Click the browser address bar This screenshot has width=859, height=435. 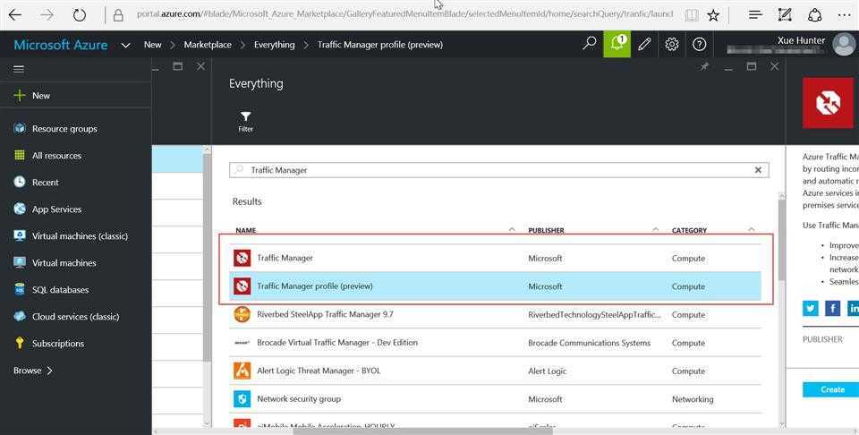[x=404, y=14]
